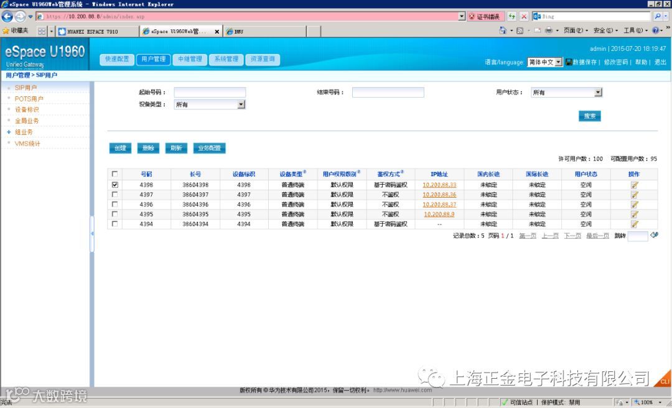Screen dimensions: 672x408
Task: Open IP address link 10.200.88.33
Action: tap(439, 185)
